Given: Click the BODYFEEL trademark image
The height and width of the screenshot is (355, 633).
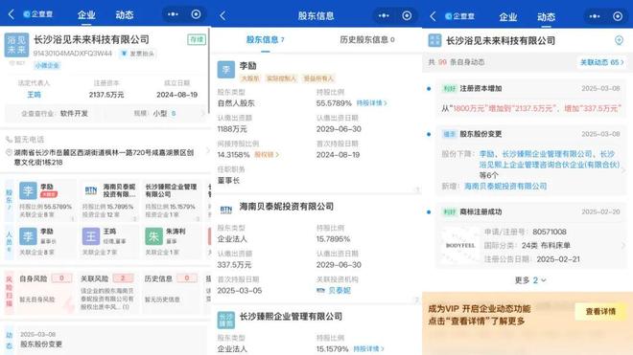Looking at the screenshot, I should [x=460, y=245].
